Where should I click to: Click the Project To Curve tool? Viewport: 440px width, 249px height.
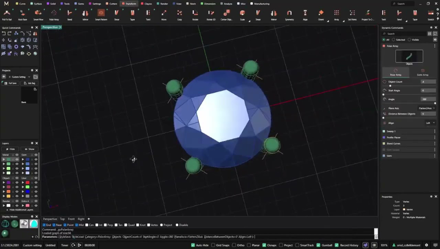[368, 15]
